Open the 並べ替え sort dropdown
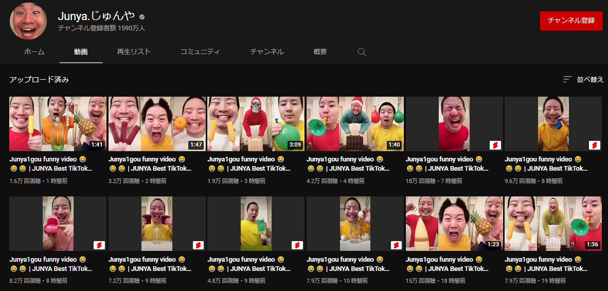This screenshot has height=291, width=608. [x=584, y=80]
